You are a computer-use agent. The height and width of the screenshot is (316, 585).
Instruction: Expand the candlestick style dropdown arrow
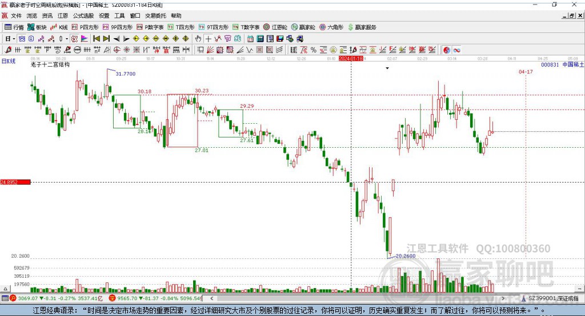pyautogui.click(x=67, y=39)
